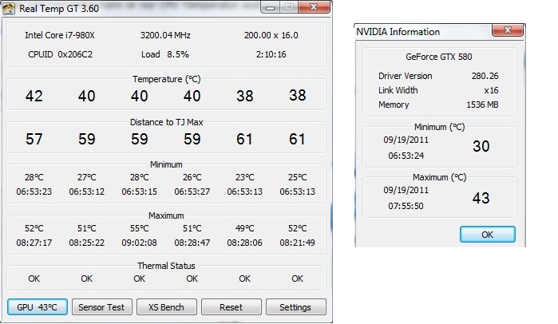
Task: Click the 25°C minimum temperature
Action: click(298, 177)
